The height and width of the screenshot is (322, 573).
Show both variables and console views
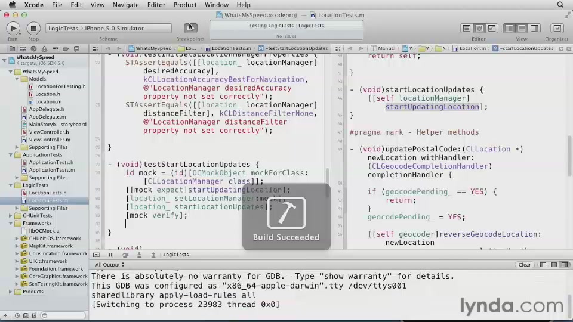click(554, 265)
